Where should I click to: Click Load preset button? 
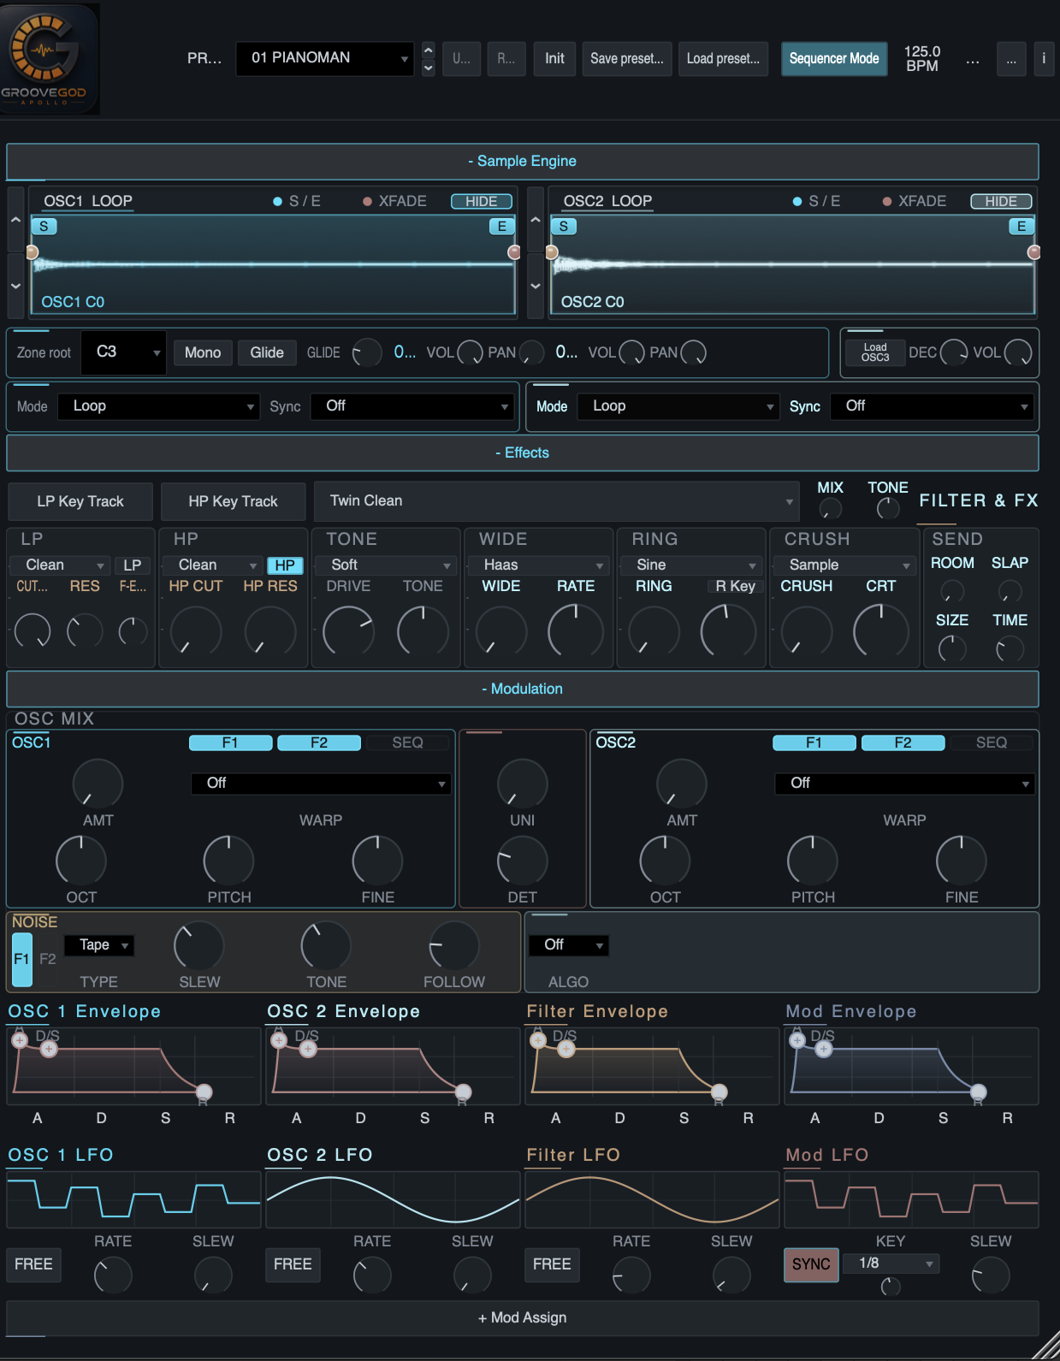point(723,59)
